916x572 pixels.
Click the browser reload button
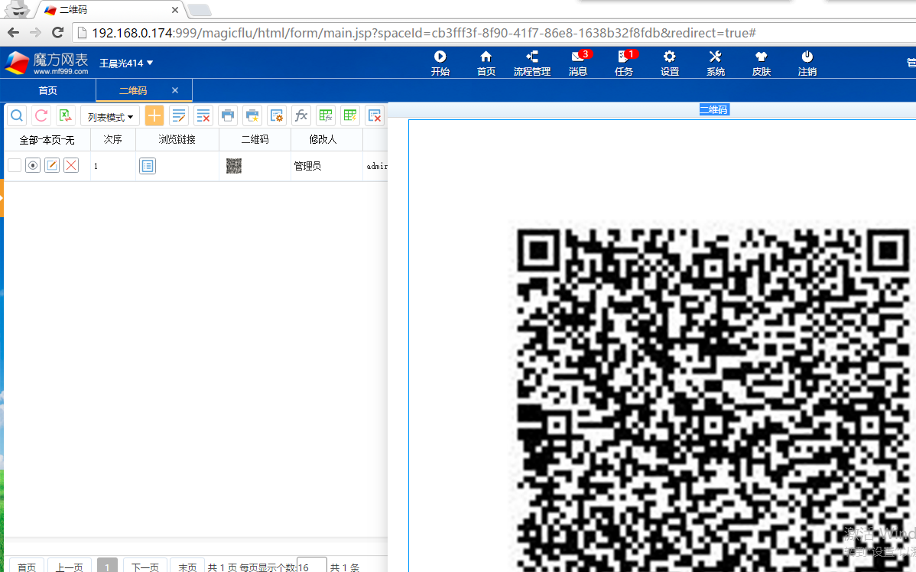pyautogui.click(x=57, y=33)
